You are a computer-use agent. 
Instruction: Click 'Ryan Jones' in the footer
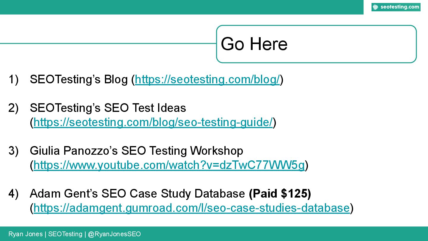coord(25,234)
